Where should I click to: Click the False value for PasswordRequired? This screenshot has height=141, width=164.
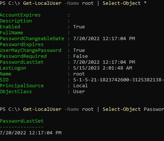pos(81,56)
